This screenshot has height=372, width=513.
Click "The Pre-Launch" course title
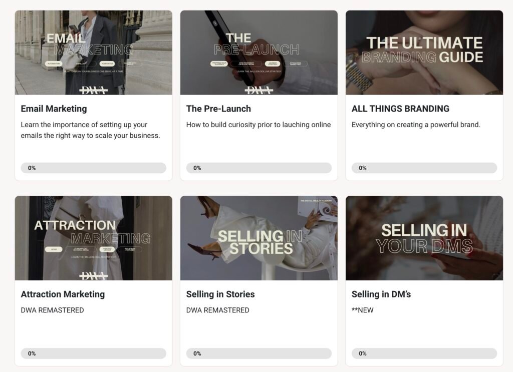[x=218, y=109]
